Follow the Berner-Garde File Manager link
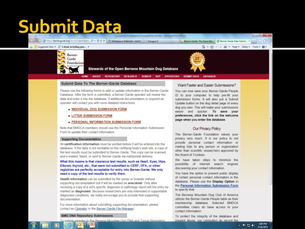This screenshot has width=305, height=229. point(115,208)
